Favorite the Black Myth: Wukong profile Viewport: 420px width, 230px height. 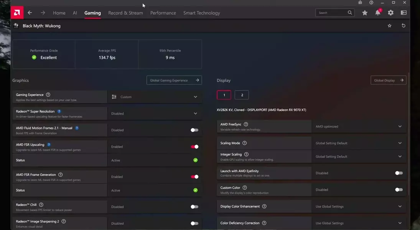pos(390,26)
